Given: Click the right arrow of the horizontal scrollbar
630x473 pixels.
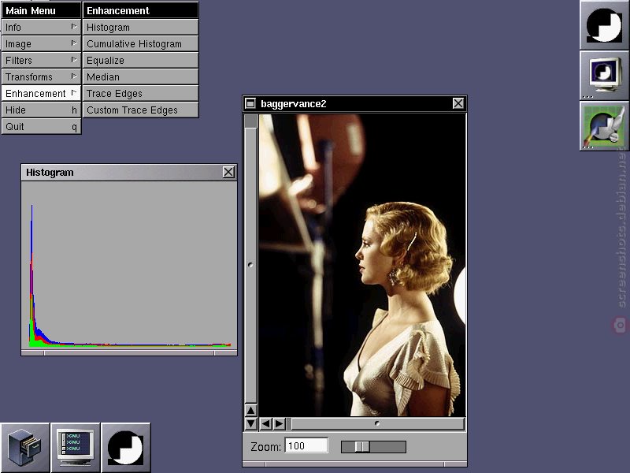Looking at the screenshot, I should coord(280,423).
